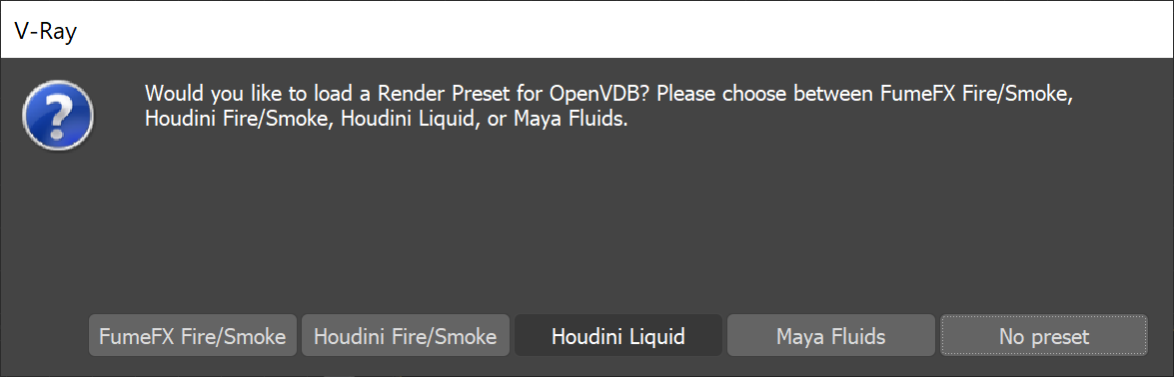Click the blue question mark icon
The width and height of the screenshot is (1174, 377).
[58, 116]
